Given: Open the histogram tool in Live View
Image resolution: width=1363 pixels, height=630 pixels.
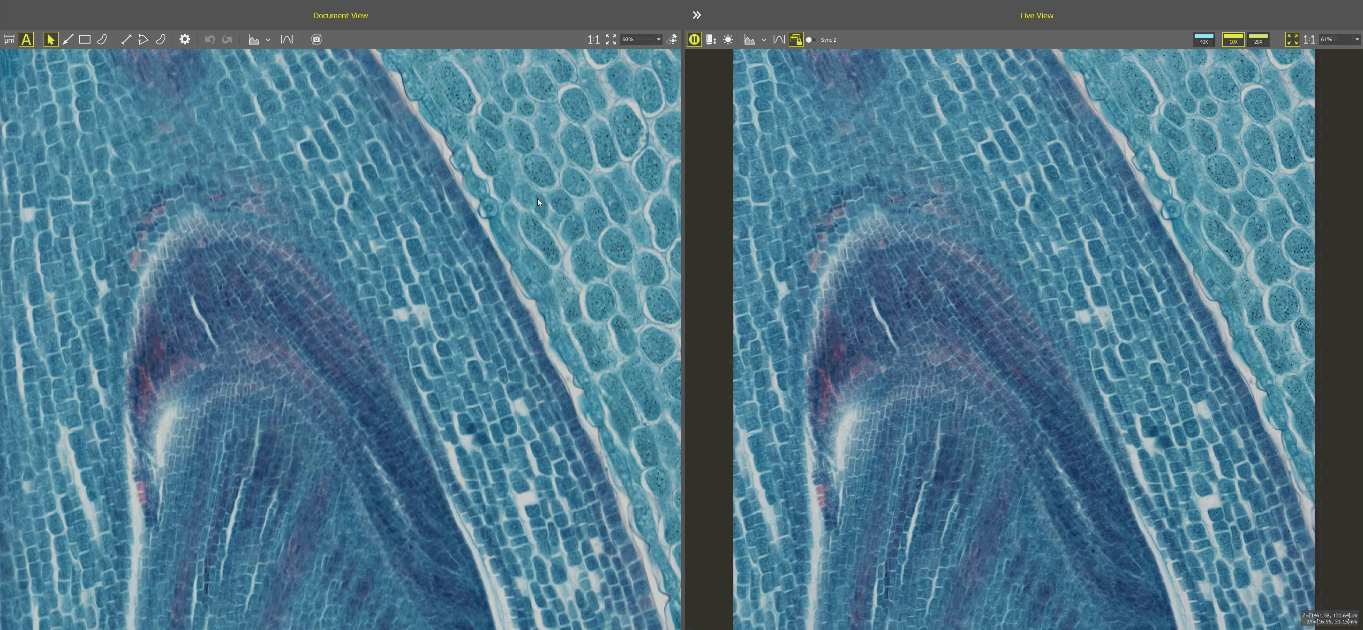Looking at the screenshot, I should pyautogui.click(x=750, y=40).
